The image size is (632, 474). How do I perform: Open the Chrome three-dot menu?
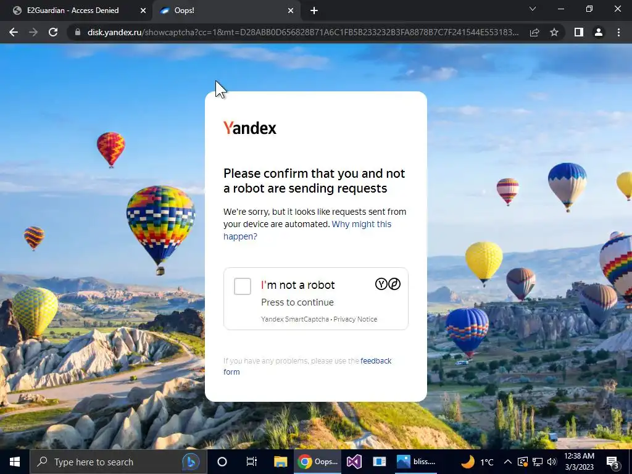coord(618,32)
